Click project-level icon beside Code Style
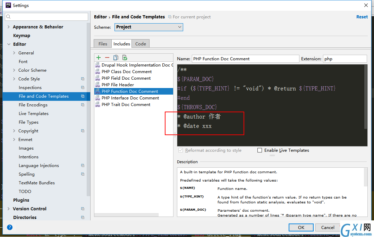This screenshot has height=237, width=374. pos(83,79)
